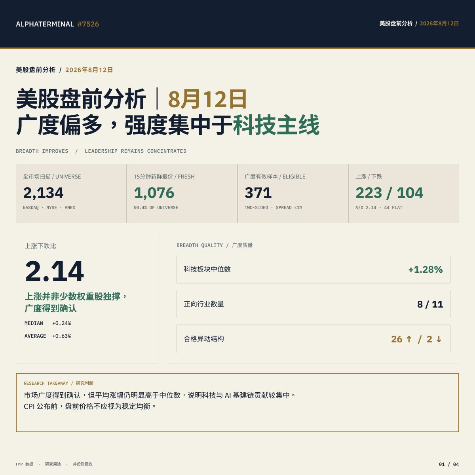Click the green note 上涨并非少数权重股独撑
The width and height of the screenshot is (475, 475).
click(x=76, y=296)
